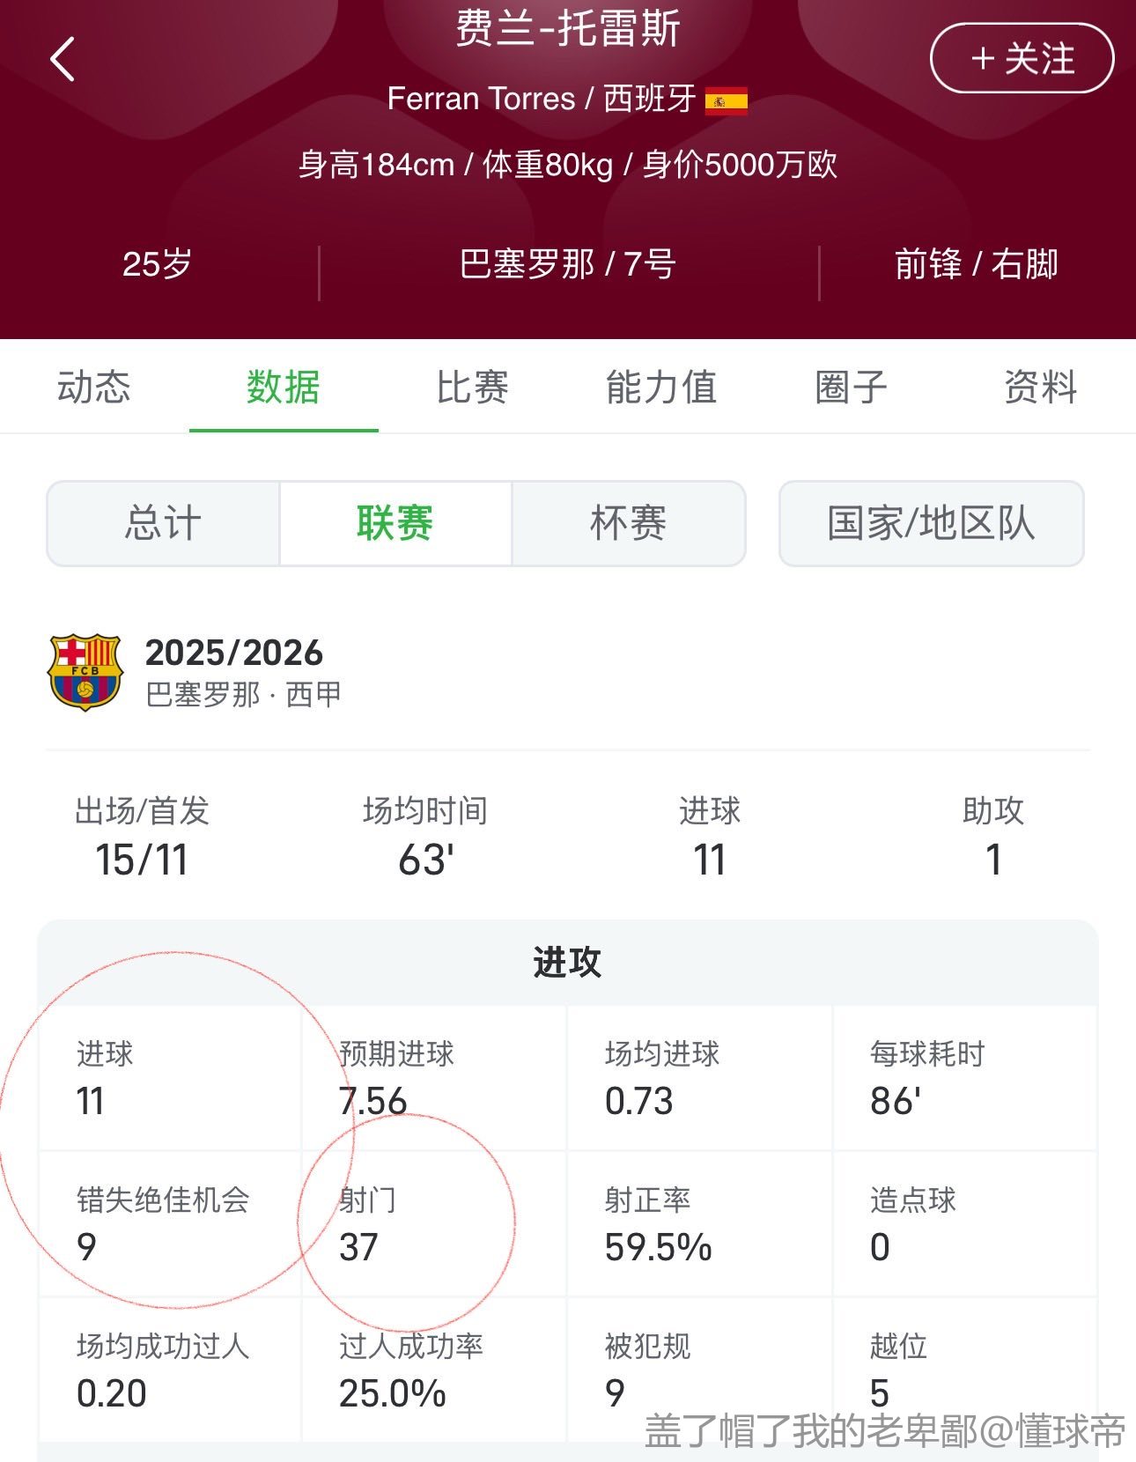Screen dimensions: 1136x1462
Task: Tap the 巴塞罗那 / 7号 team info
Action: point(568,264)
